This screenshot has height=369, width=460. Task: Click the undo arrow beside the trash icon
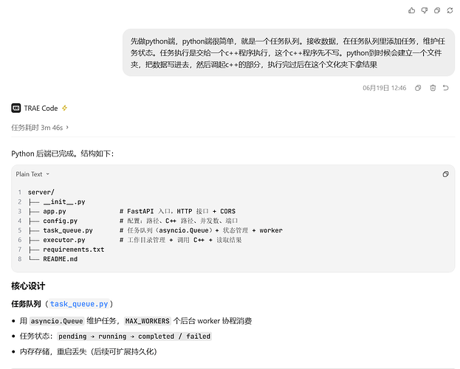coord(446,88)
